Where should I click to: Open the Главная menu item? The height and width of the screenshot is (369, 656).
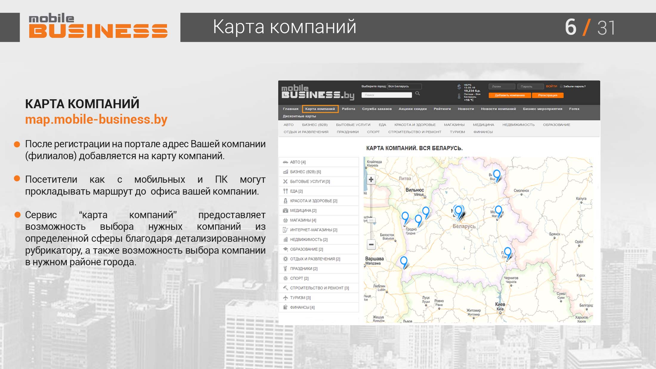coord(290,109)
